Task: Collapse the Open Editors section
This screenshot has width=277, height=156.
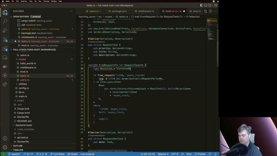Action: click(21, 16)
